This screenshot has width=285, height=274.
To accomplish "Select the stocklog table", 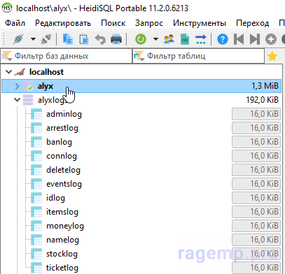I will point(62,254).
